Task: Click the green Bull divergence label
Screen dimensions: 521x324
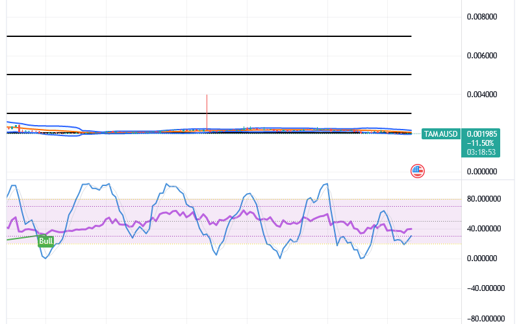Action: point(46,241)
